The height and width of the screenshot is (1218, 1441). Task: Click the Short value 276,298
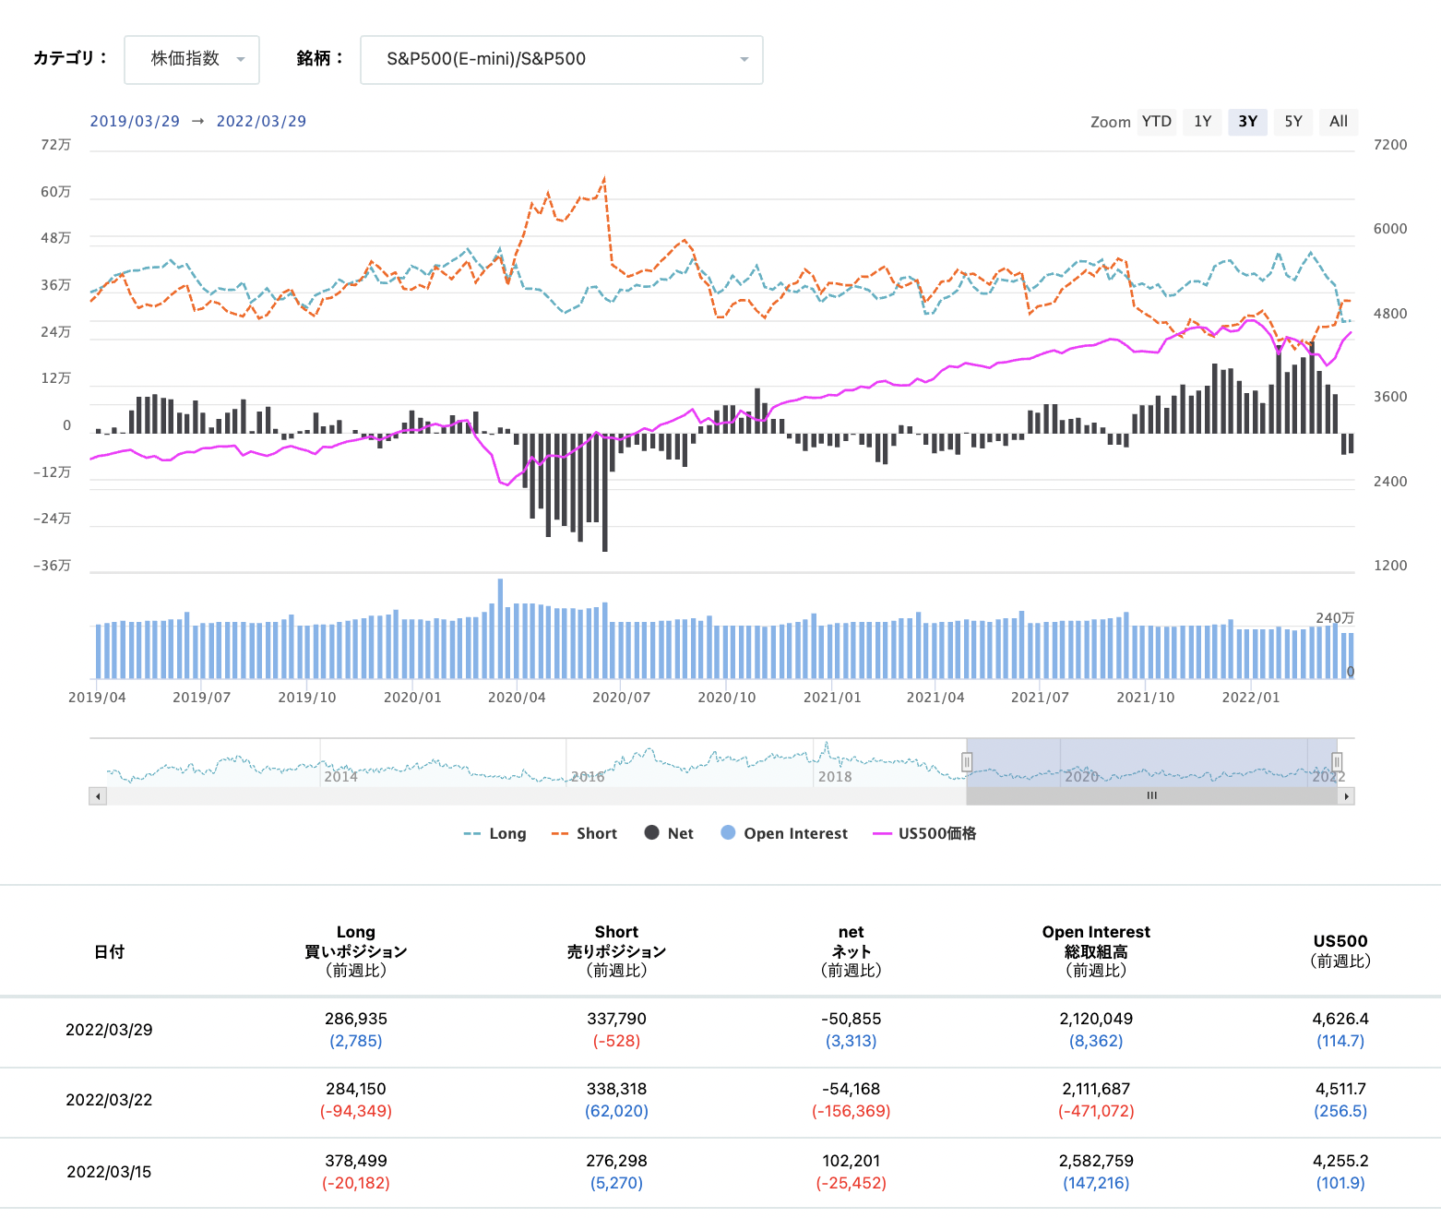pos(616,1161)
